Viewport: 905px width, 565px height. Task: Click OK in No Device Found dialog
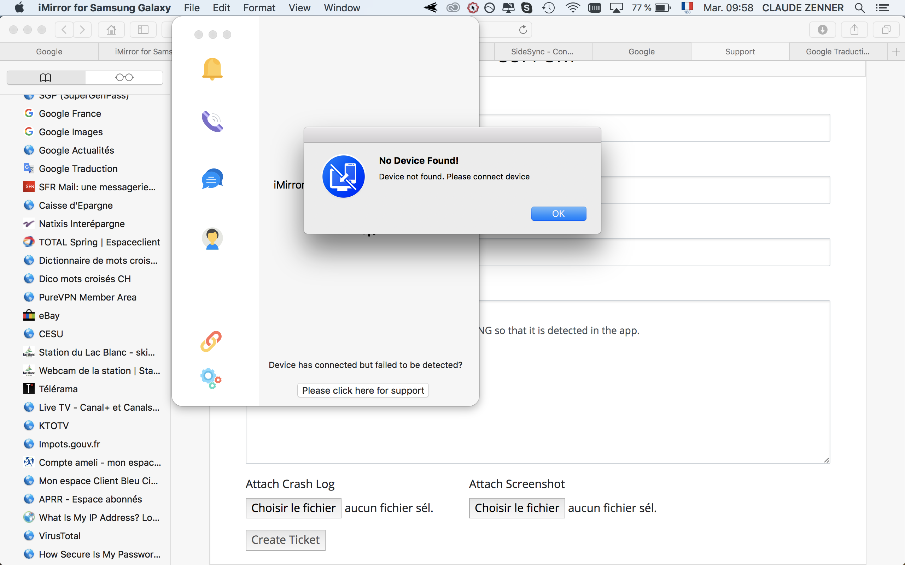tap(559, 213)
